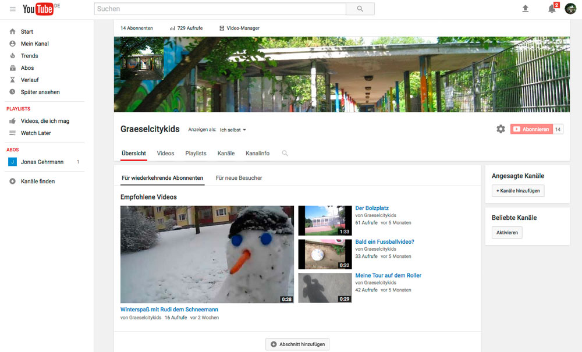This screenshot has width=582, height=352.
Task: Select Für wiederkehrende Abonnenten tab
Action: point(162,178)
